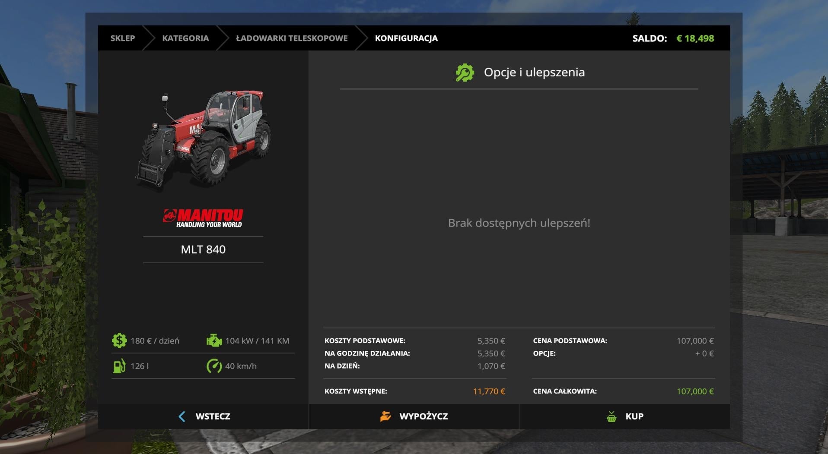828x454 pixels.
Task: Click the green wrench options icon
Action: click(465, 73)
